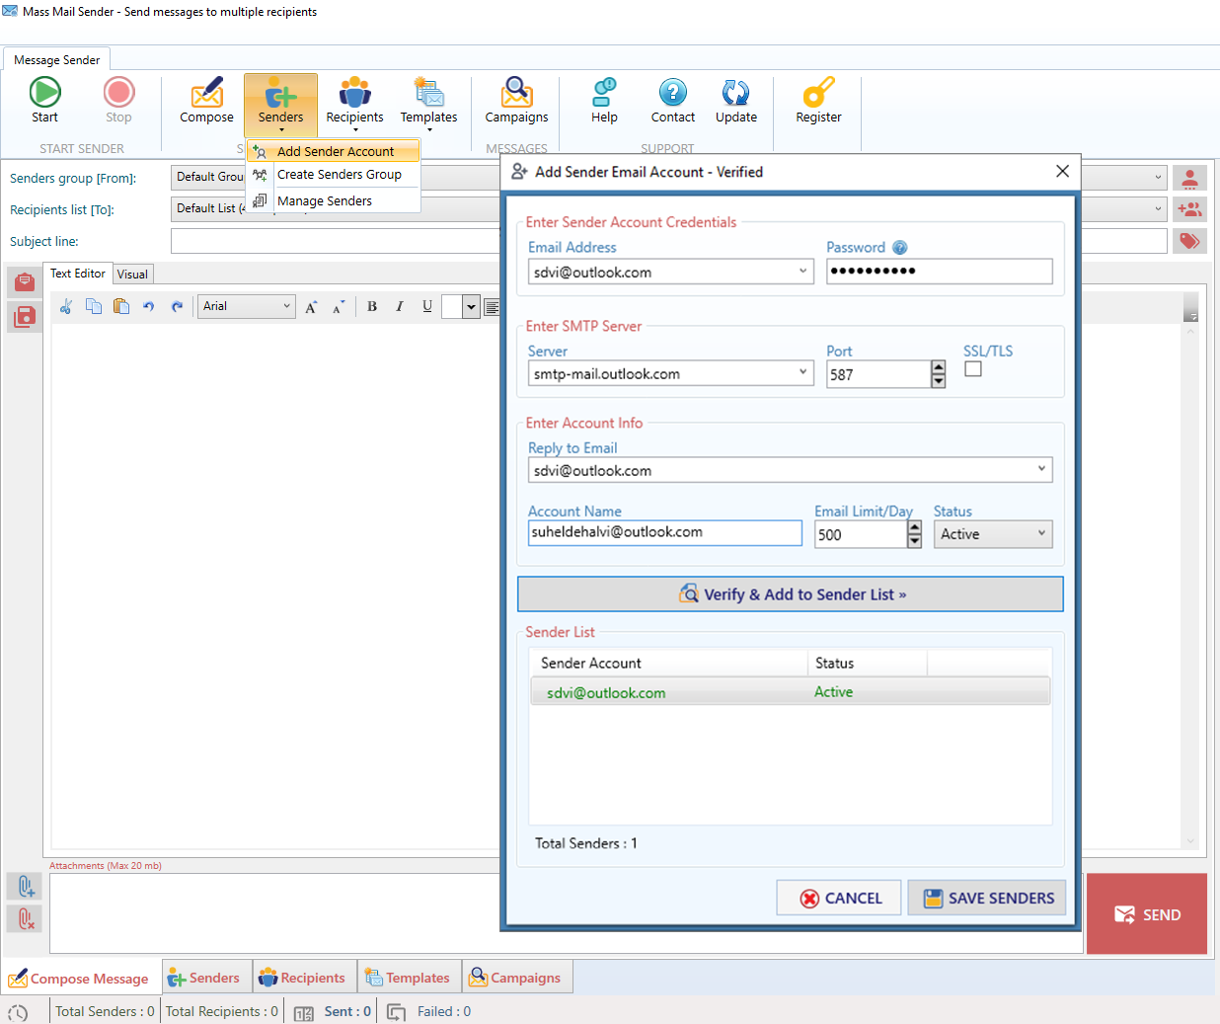Screen dimensions: 1220x1024
Task: Click the CANCEL button
Action: 839,898
